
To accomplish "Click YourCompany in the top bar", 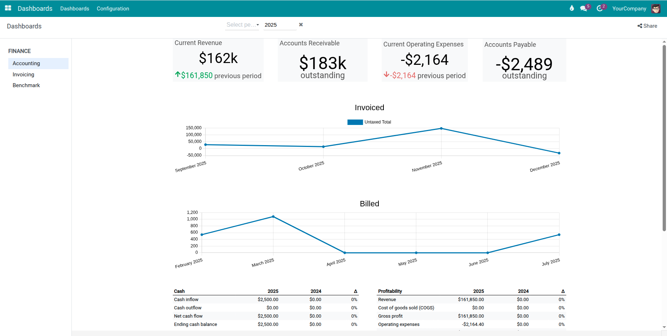I will tap(629, 8).
